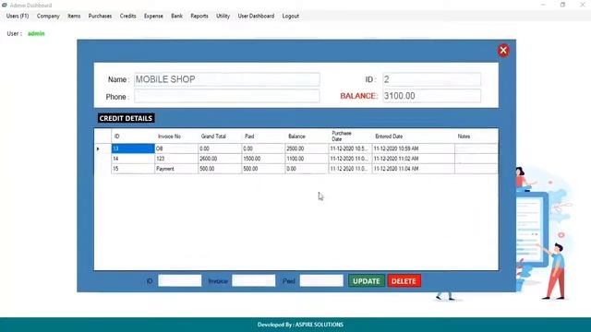Click the invoice cell labeled Payment
Image resolution: width=591 pixels, height=332 pixels.
[x=176, y=169]
